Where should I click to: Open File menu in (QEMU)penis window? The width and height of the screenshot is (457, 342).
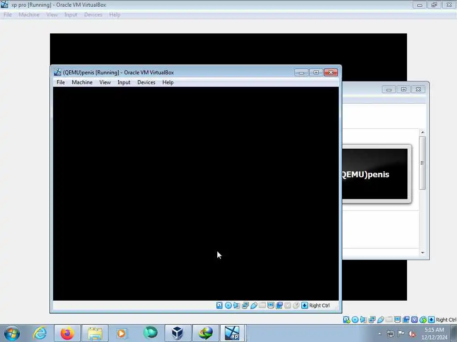point(61,82)
